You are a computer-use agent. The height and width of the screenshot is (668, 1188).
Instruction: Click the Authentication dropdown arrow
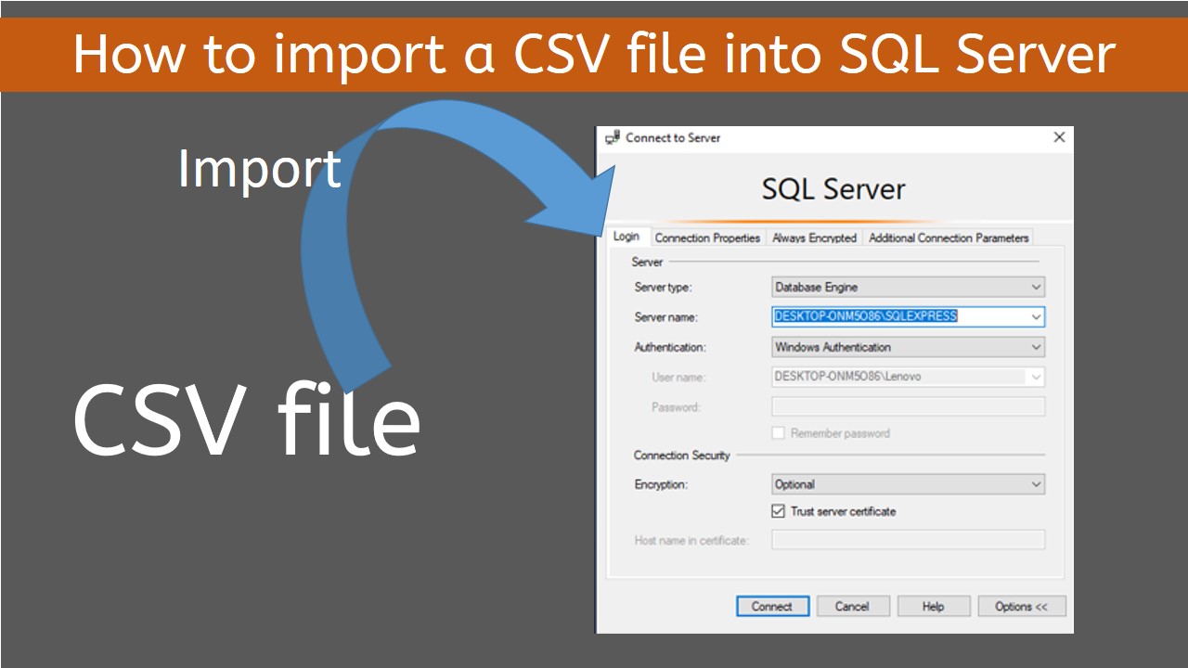[1037, 346]
